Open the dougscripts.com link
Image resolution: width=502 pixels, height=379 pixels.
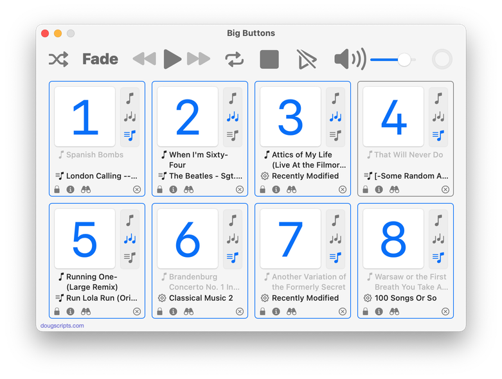coord(62,326)
